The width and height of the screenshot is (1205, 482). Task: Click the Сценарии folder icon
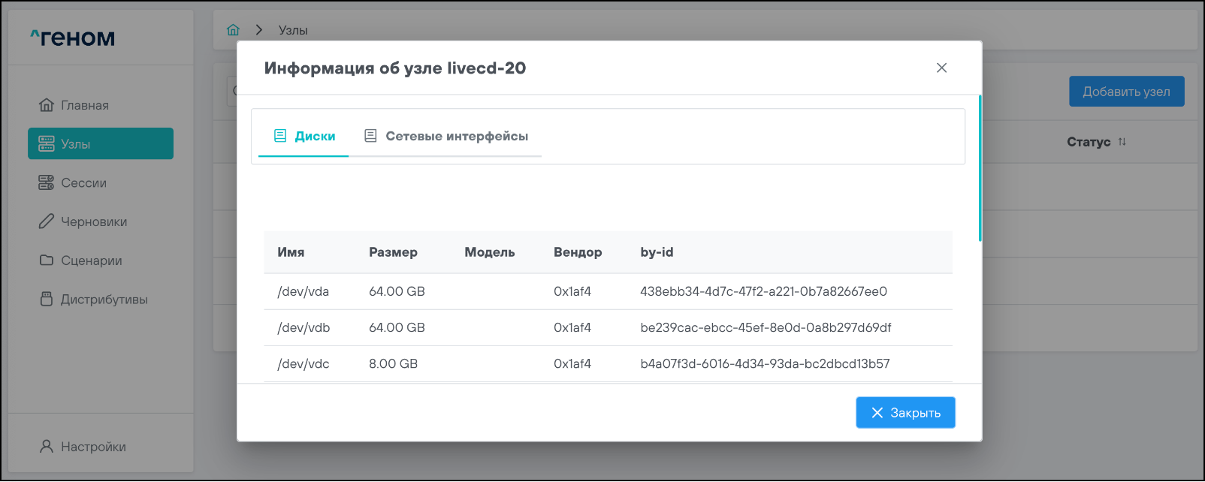coord(47,261)
